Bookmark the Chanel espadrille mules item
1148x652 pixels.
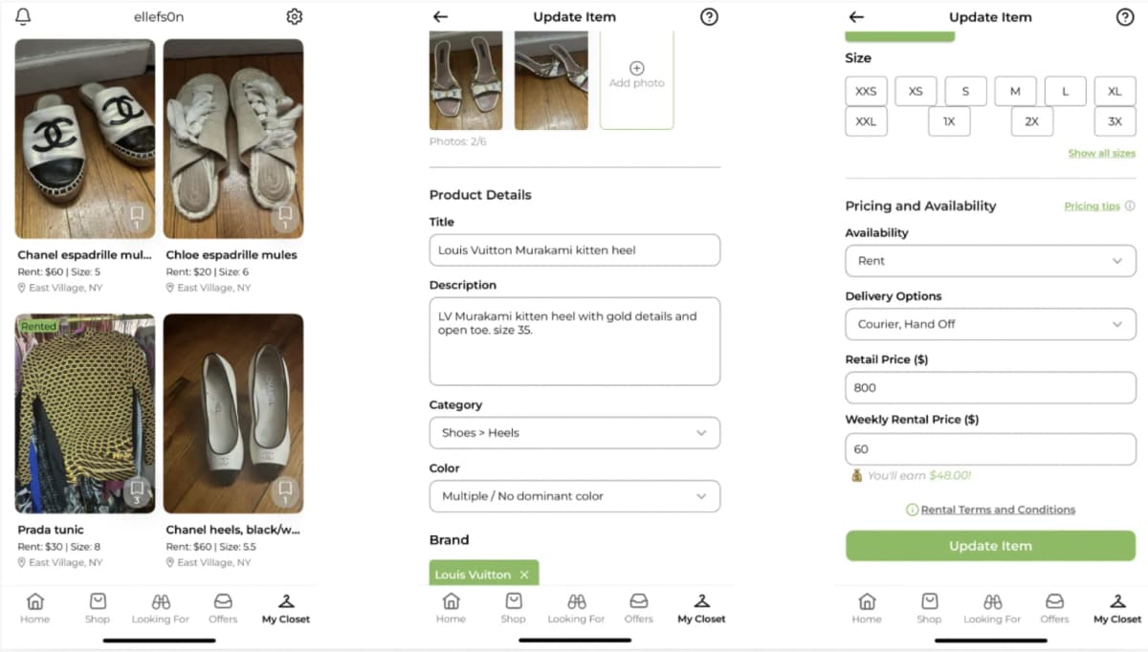(x=137, y=216)
